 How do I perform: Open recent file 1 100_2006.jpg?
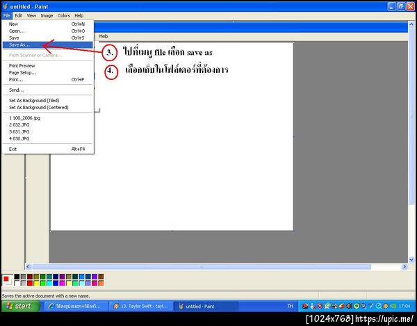click(x=48, y=117)
